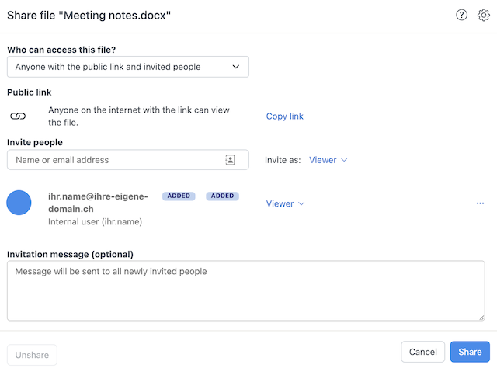The height and width of the screenshot is (372, 497).
Task: Expand 'Who can access this file?' dropdown
Action: (x=128, y=67)
